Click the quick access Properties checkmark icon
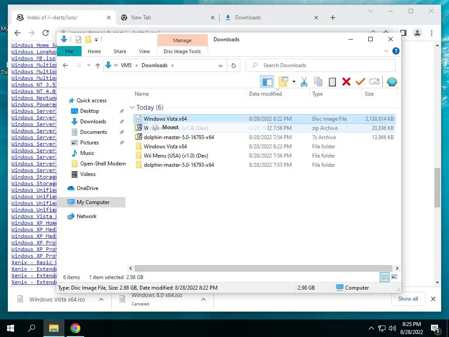 pyautogui.click(x=78, y=39)
